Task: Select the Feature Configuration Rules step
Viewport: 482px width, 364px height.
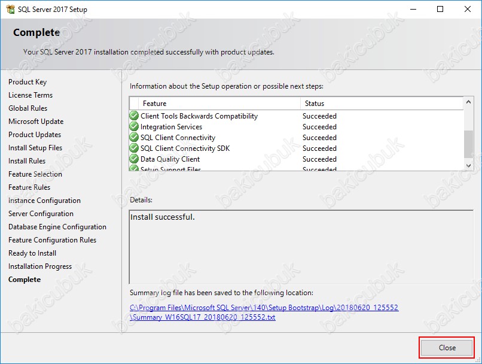Action: pos(52,240)
